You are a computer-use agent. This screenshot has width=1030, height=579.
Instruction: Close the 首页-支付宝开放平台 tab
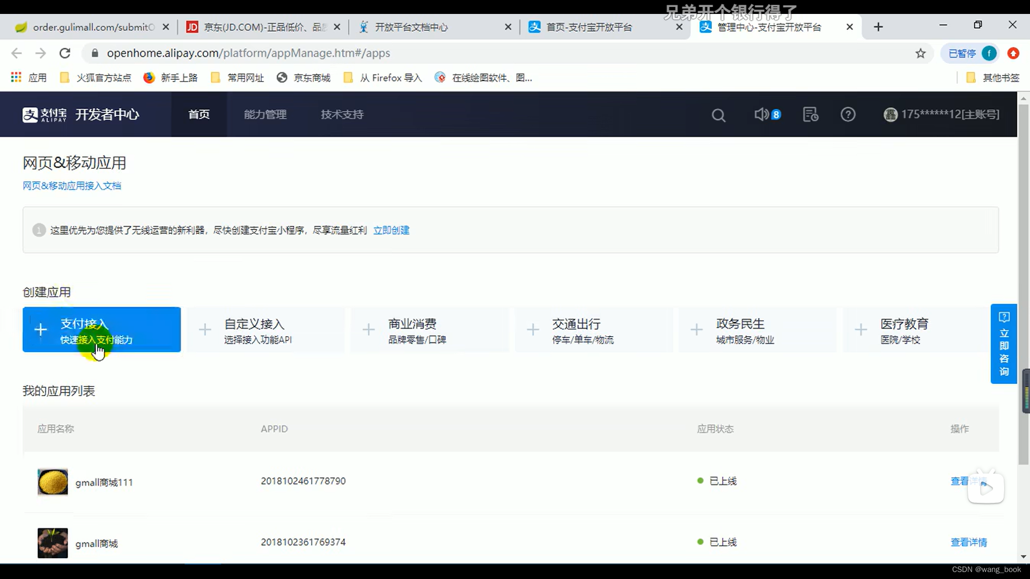click(x=679, y=27)
